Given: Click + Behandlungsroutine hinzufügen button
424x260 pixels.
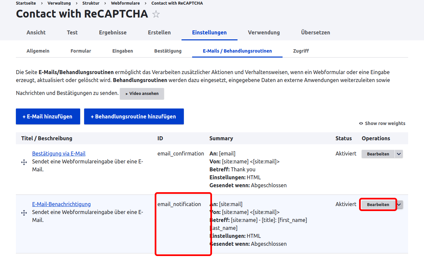Looking at the screenshot, I should (x=134, y=116).
